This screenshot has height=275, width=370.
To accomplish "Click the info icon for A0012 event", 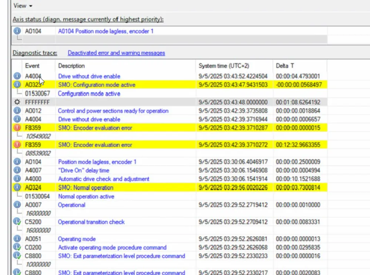I will [17, 111].
